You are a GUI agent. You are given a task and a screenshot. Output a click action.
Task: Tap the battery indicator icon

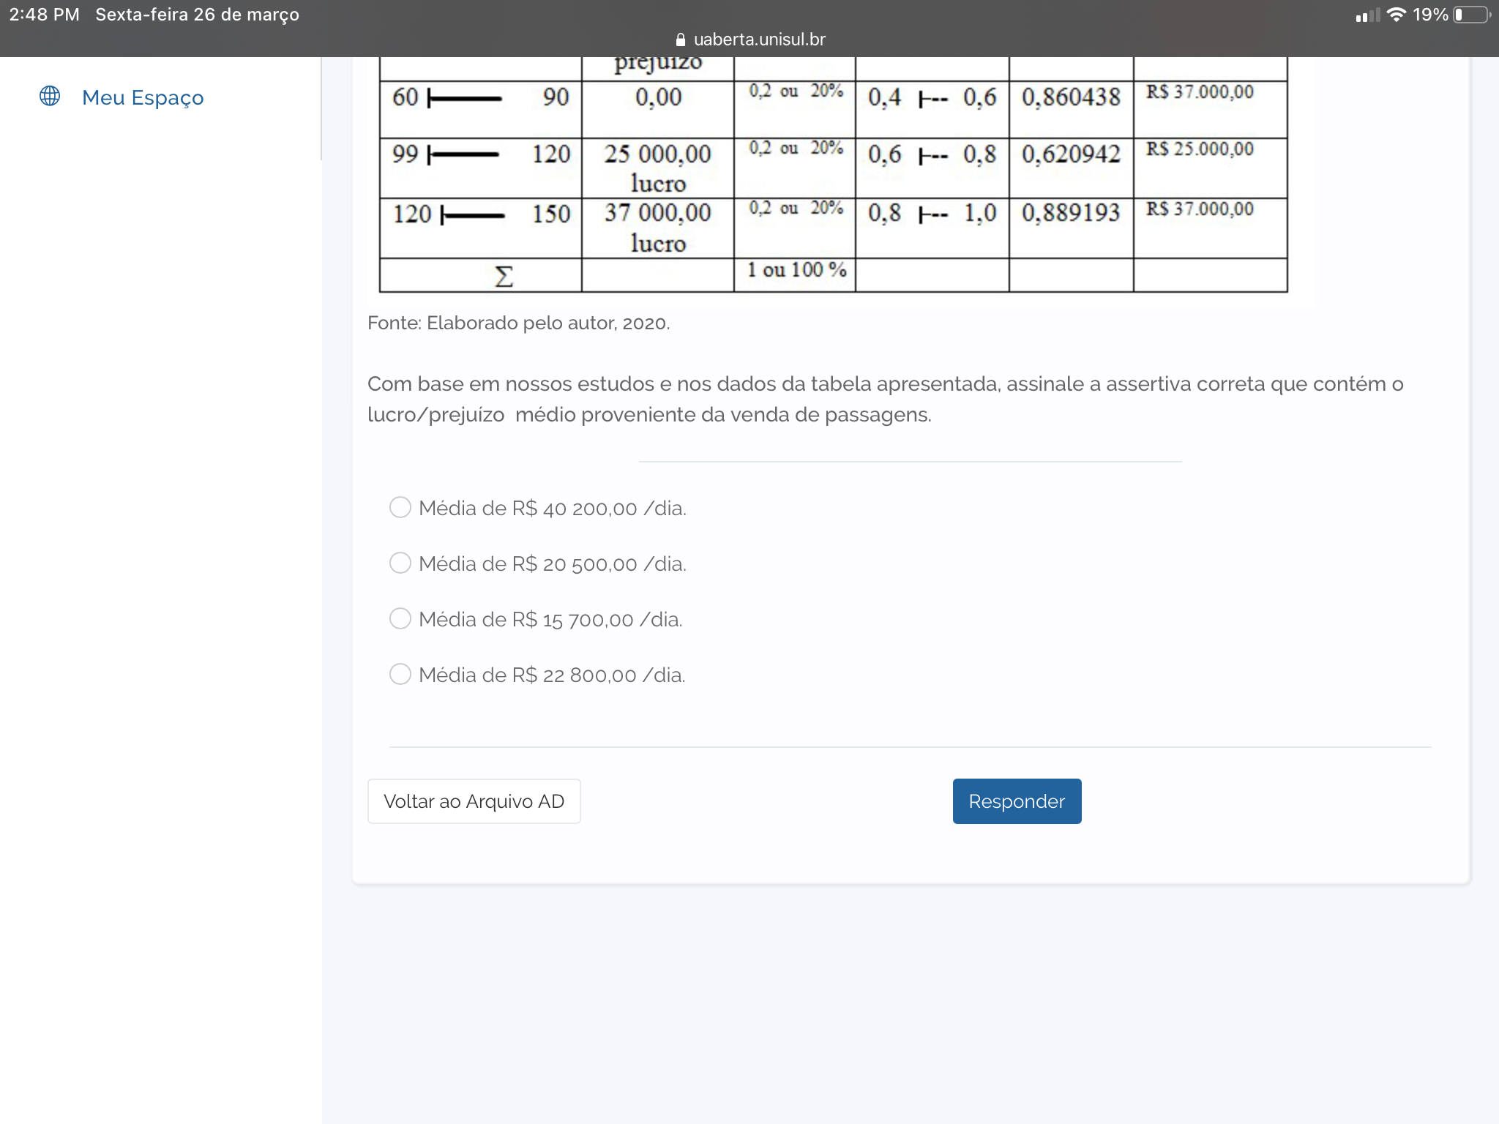click(x=1471, y=15)
